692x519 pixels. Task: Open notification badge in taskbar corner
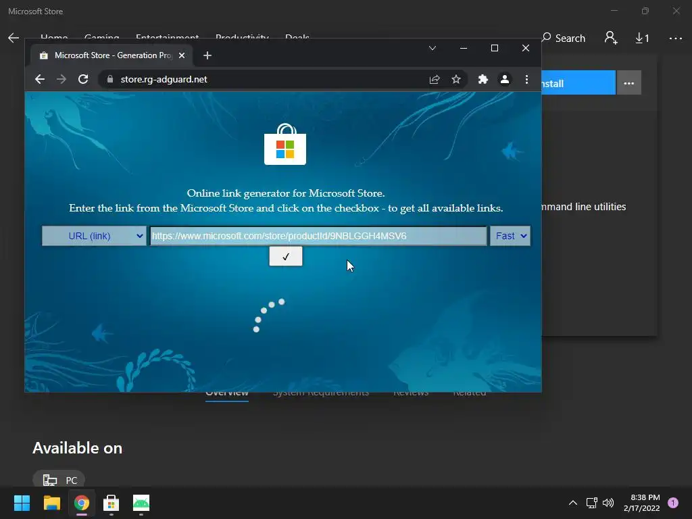point(673,503)
